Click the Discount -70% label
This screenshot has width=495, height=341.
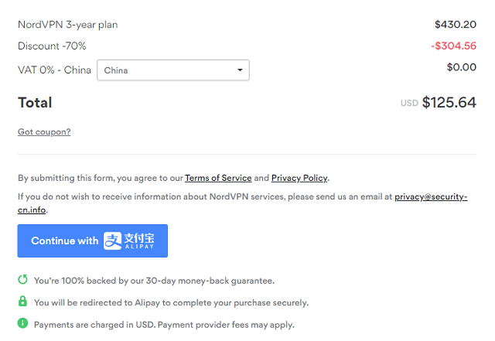[x=52, y=46]
